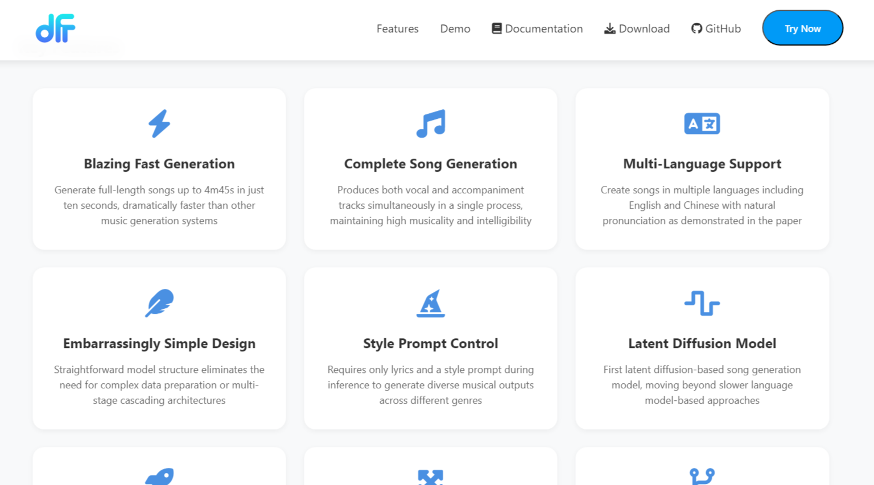Image resolution: width=874 pixels, height=485 pixels.
Task: Select the Blazing Fast Generation heading
Action: (159, 164)
